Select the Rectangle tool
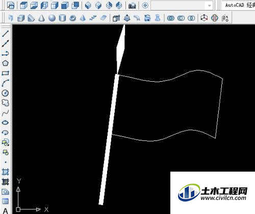 pos(5,73)
